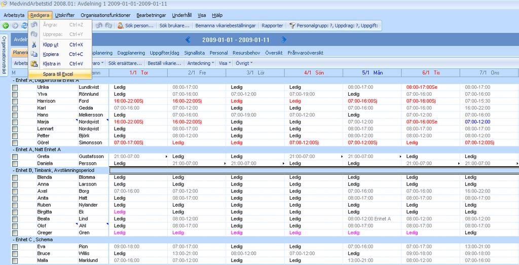The width and height of the screenshot is (519, 265).
Task: Open the Organisationsfunktioner menu
Action: [105, 15]
